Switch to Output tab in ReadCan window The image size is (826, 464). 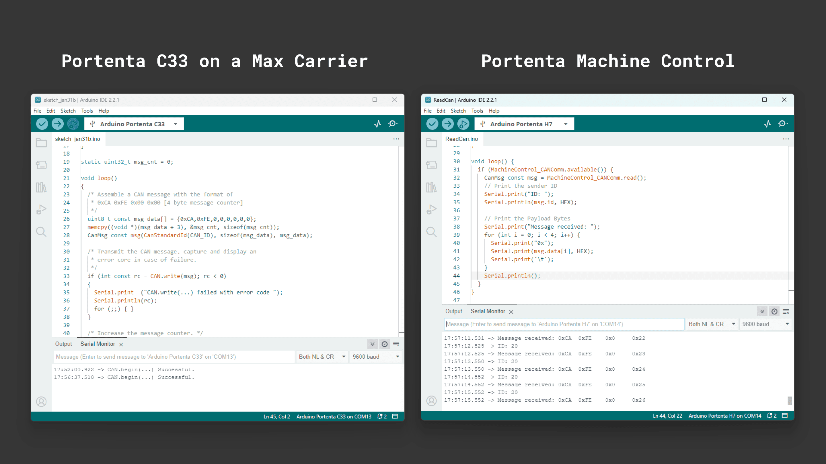453,312
